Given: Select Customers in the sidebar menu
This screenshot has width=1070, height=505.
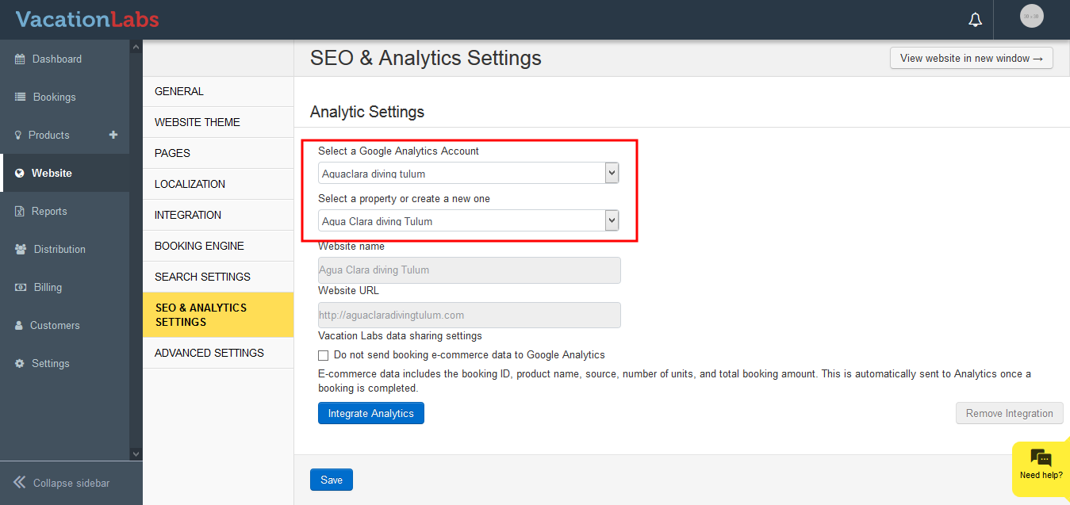Looking at the screenshot, I should click(55, 326).
